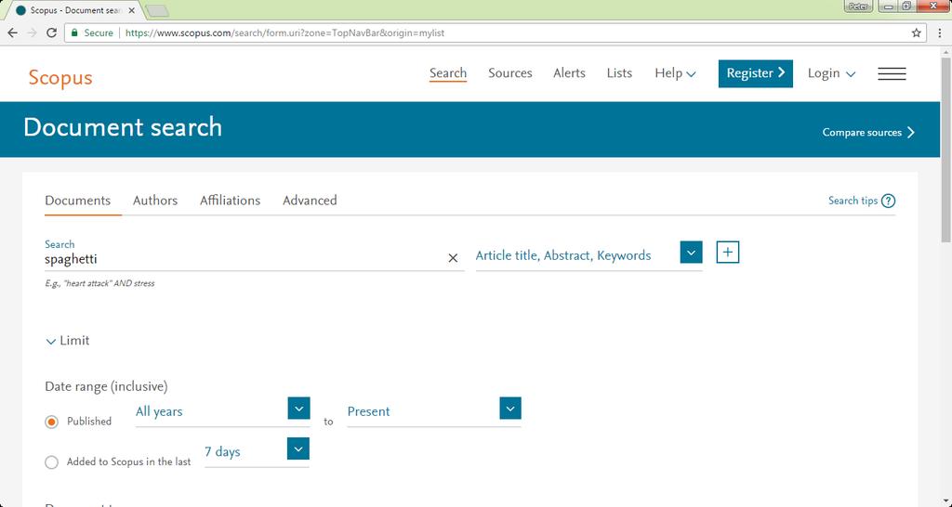Select the Published radio button
The height and width of the screenshot is (507, 952).
(x=52, y=422)
